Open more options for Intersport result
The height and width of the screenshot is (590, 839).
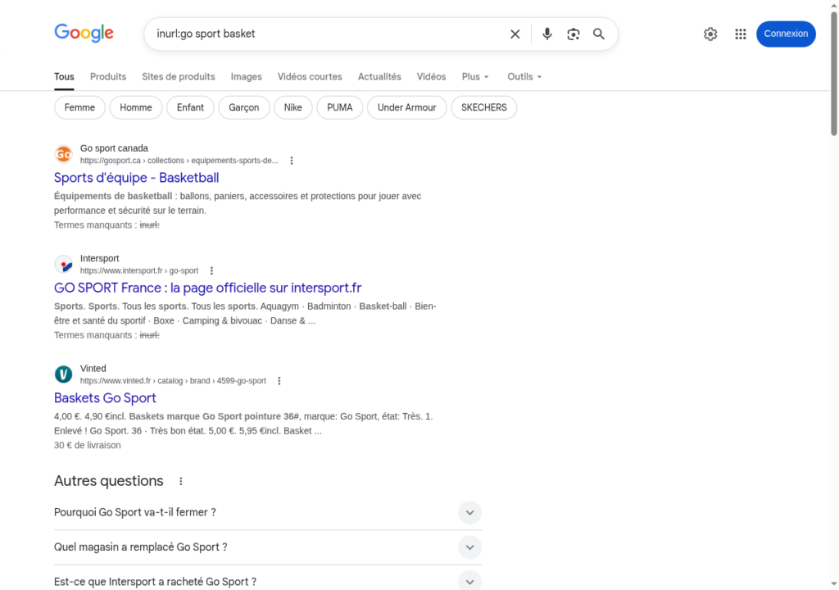coord(211,270)
